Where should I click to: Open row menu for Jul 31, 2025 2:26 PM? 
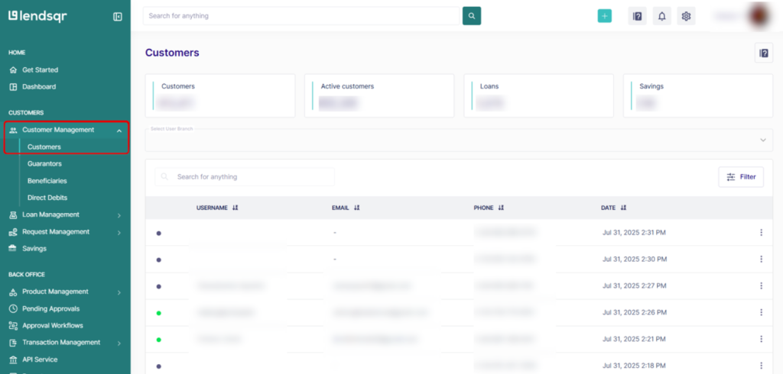pos(761,312)
